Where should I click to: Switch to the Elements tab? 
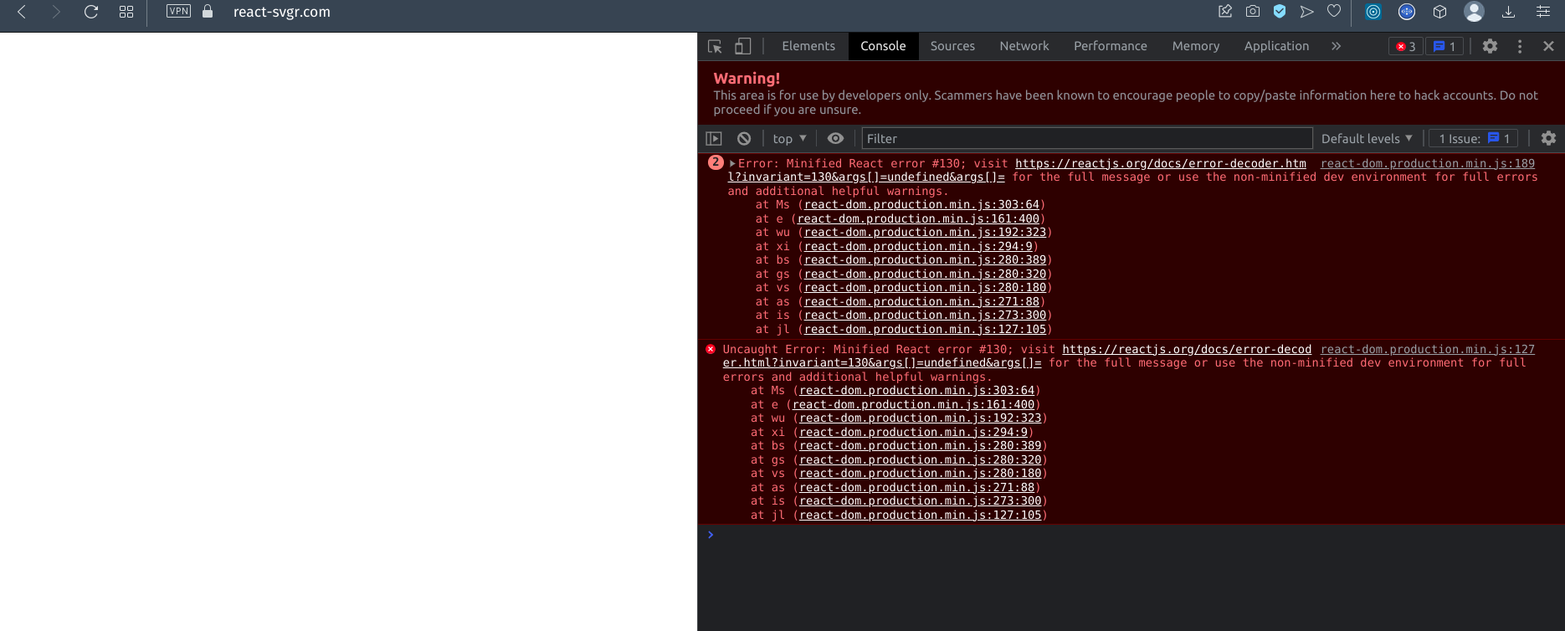(808, 46)
